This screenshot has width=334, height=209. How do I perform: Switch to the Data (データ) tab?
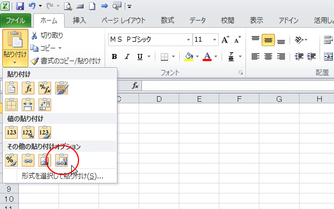198,21
